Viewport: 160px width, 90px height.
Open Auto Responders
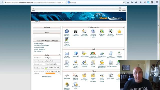[110, 53]
